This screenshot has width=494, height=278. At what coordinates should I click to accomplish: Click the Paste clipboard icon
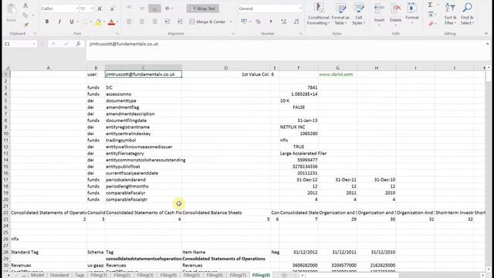(12, 9)
